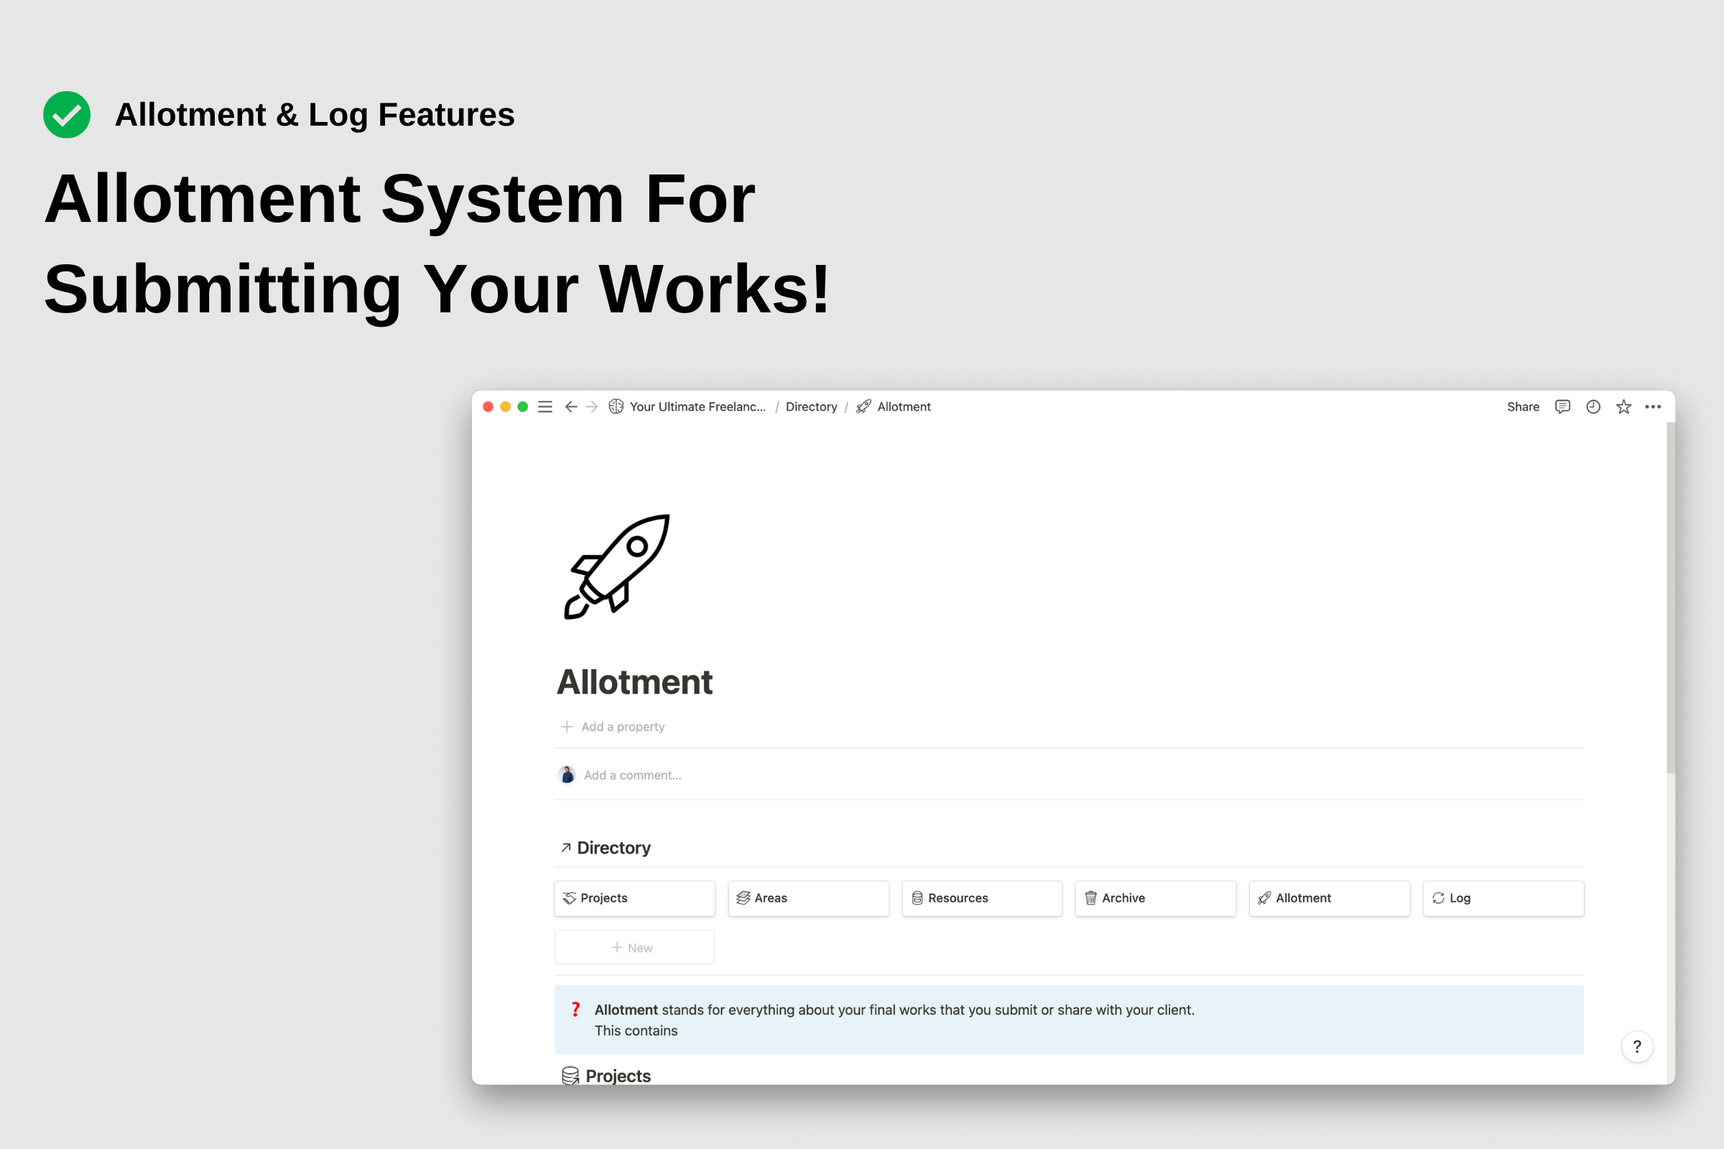Screen dimensions: 1724x1149
Task: Open the help question mark button
Action: pyautogui.click(x=1637, y=1046)
